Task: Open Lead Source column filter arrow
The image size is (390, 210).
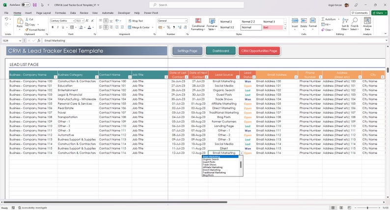Action: pyautogui.click(x=238, y=77)
